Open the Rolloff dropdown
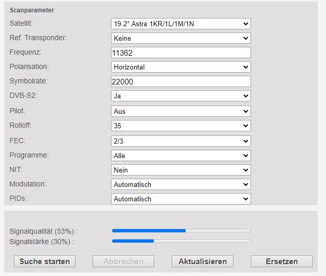 180,126
